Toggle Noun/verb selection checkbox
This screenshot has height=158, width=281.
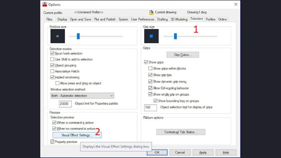point(52,53)
